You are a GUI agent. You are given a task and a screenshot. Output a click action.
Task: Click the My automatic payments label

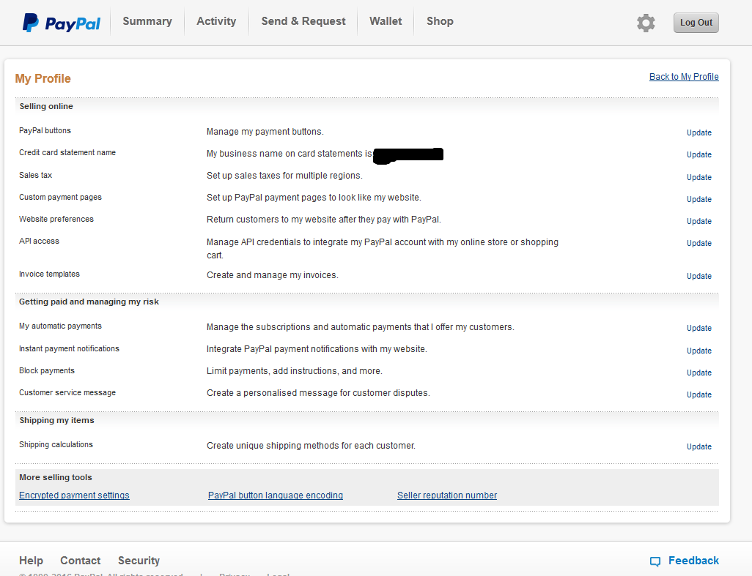pos(60,326)
